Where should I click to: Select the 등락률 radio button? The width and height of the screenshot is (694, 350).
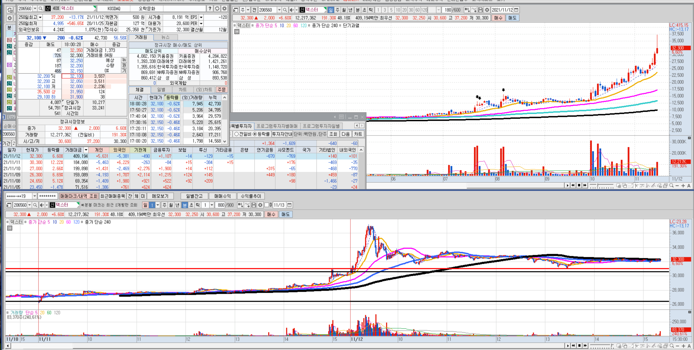click(x=255, y=134)
